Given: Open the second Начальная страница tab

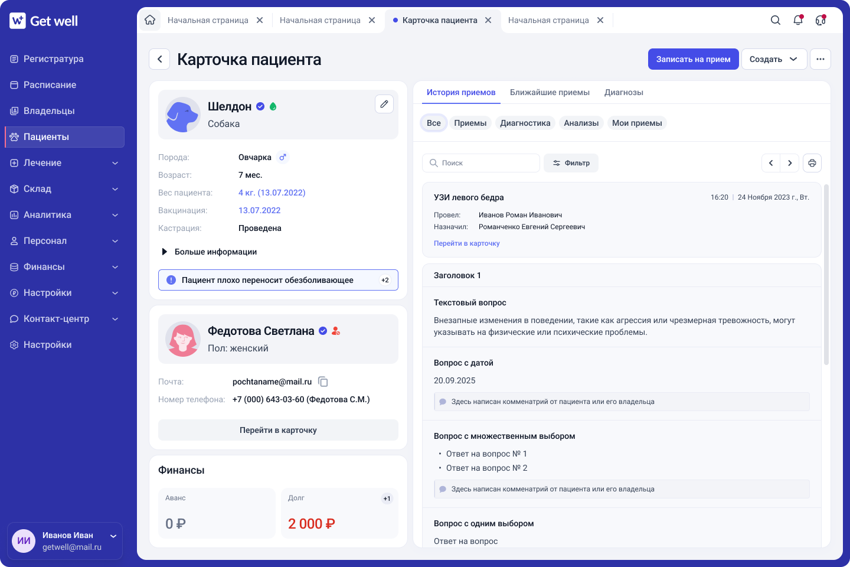Looking at the screenshot, I should click(320, 20).
